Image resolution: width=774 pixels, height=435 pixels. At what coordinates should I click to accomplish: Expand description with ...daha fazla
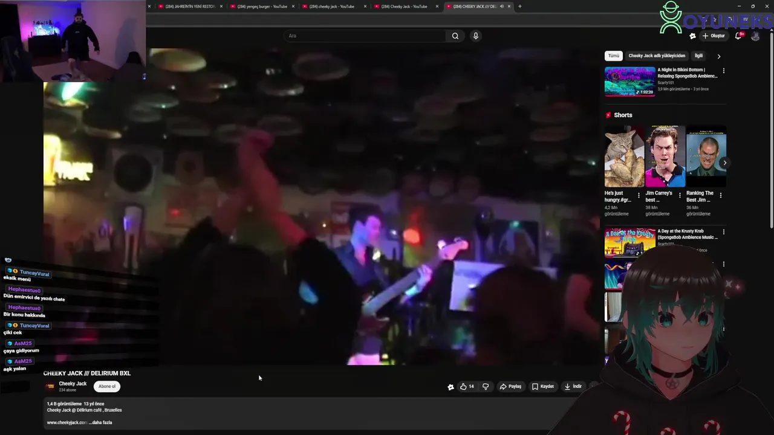100,423
